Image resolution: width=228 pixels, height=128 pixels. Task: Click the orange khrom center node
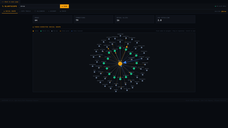(120, 64)
